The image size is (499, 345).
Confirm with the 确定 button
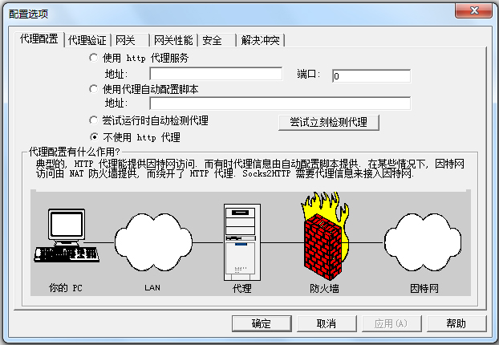click(262, 323)
